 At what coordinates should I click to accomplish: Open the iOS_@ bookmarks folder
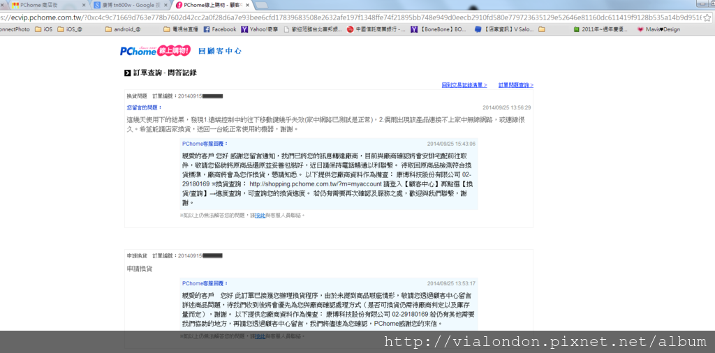pos(70,29)
